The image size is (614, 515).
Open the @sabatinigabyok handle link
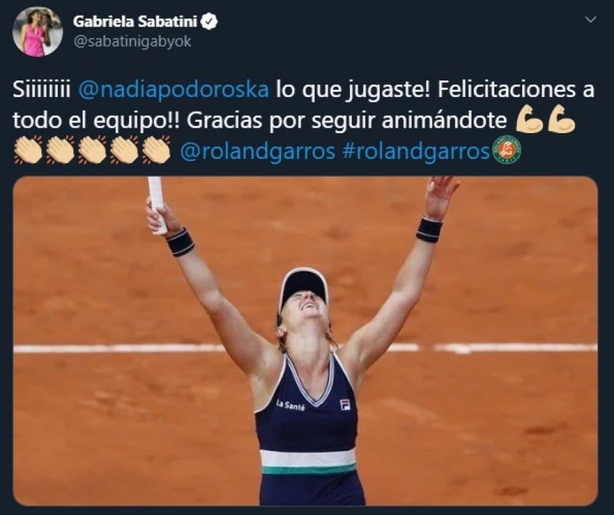(132, 41)
